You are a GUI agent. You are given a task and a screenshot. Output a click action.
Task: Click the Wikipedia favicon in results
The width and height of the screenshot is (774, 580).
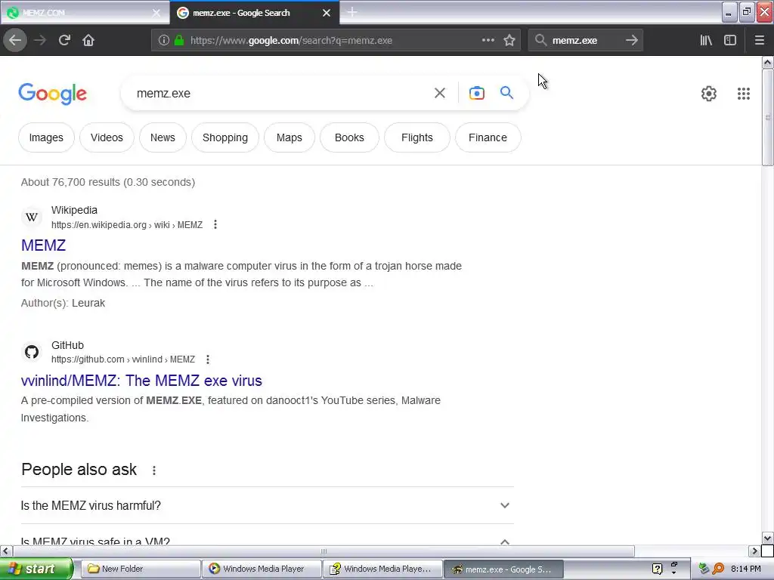(x=32, y=217)
